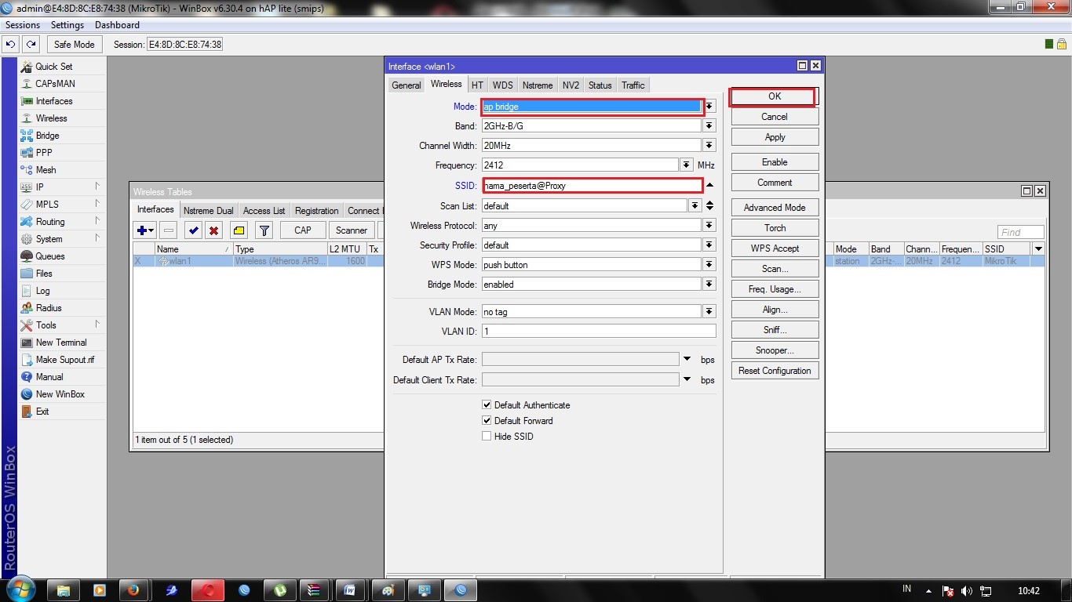Open the Frequency dropdown

[x=687, y=165]
